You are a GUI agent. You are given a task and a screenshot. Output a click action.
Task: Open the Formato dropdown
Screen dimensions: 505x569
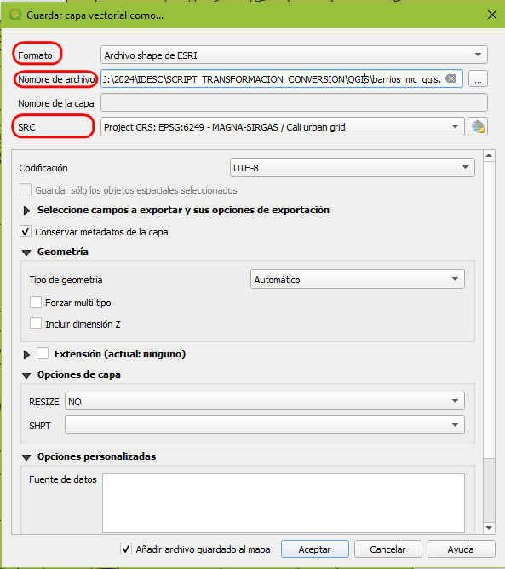coord(294,55)
